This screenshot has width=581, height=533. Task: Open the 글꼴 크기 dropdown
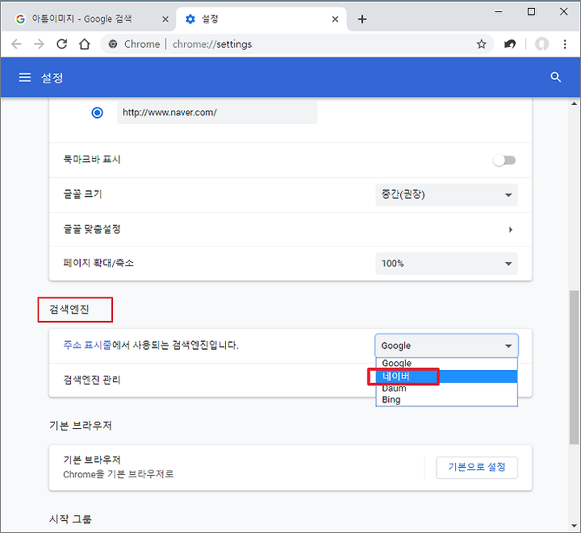(x=446, y=194)
